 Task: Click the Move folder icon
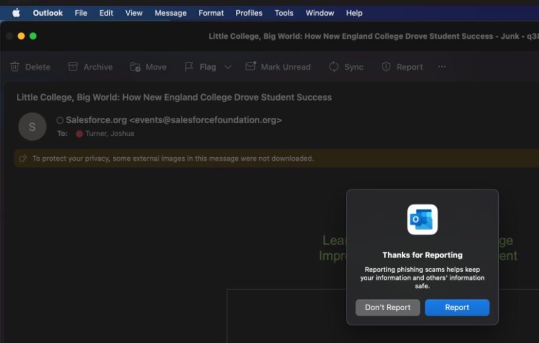coord(135,67)
